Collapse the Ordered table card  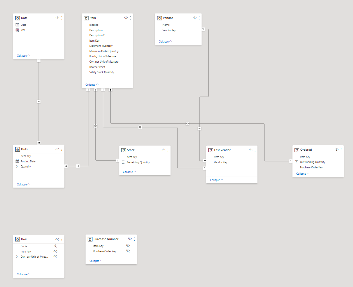[x=303, y=174]
